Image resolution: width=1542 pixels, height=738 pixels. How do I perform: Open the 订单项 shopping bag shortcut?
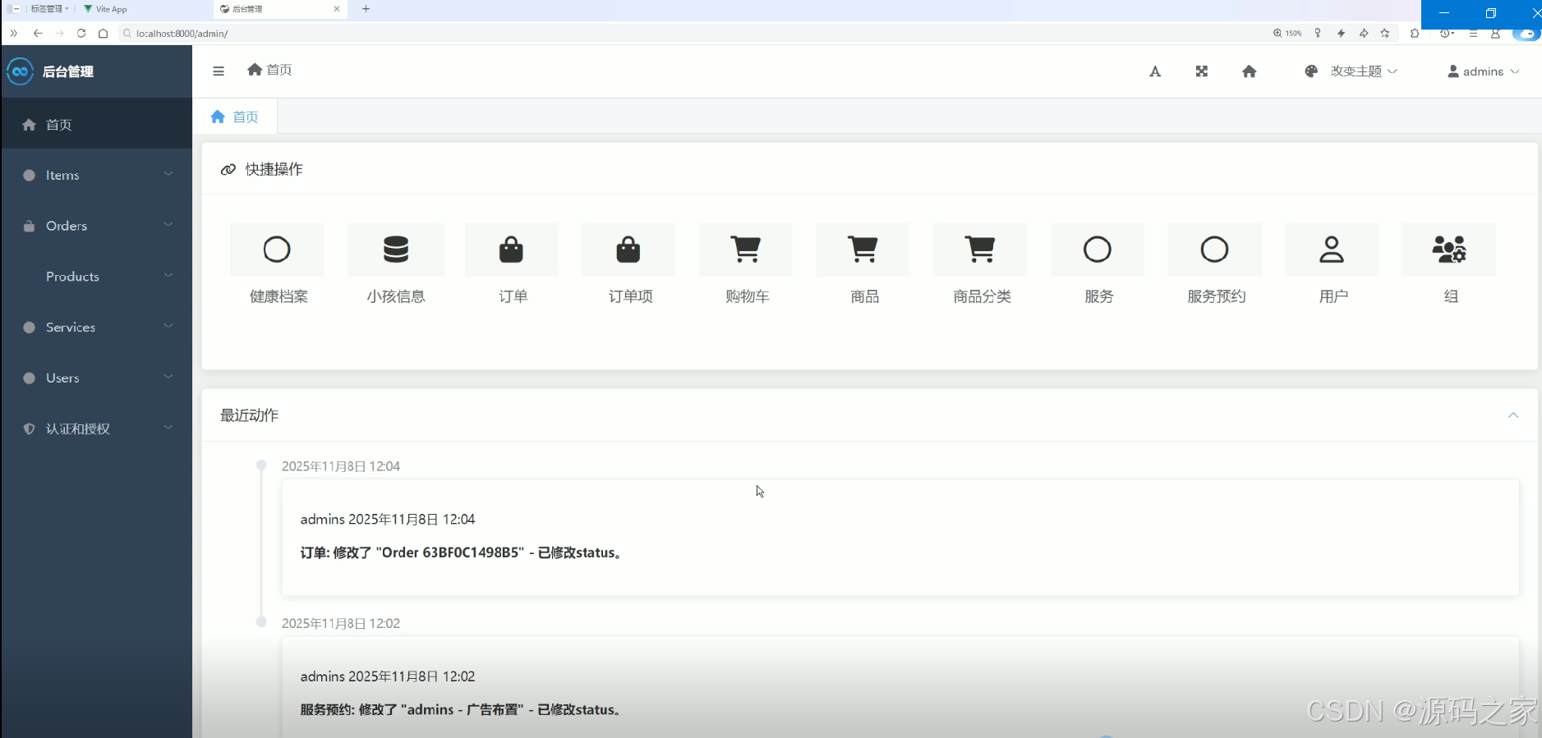[628, 250]
